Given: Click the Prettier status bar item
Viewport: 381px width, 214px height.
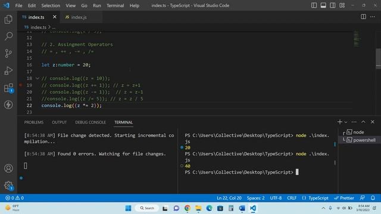Looking at the screenshot, I should [344, 198].
